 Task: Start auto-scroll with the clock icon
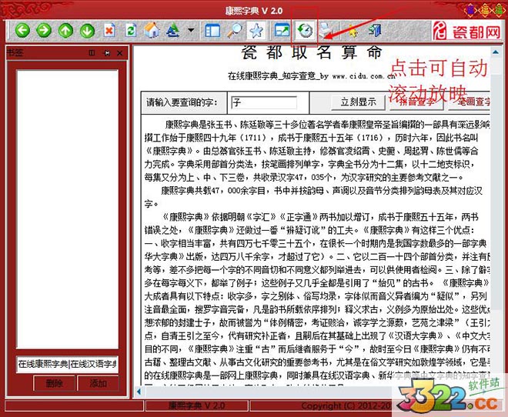coord(305,31)
